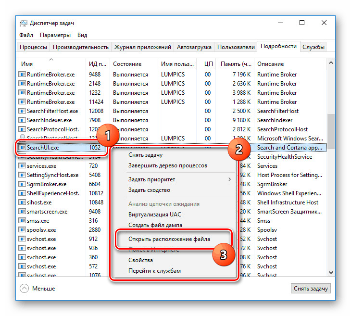The height and width of the screenshot is (316, 351).
Task: Select Виртуализация UAC menu entry
Action: (x=155, y=215)
